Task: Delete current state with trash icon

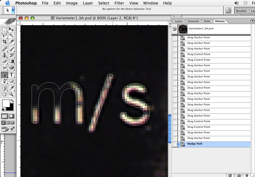Action: coord(247,175)
